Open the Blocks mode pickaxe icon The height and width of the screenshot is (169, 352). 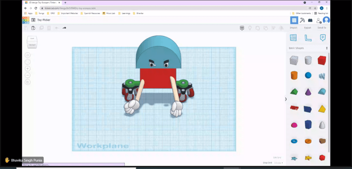click(302, 20)
